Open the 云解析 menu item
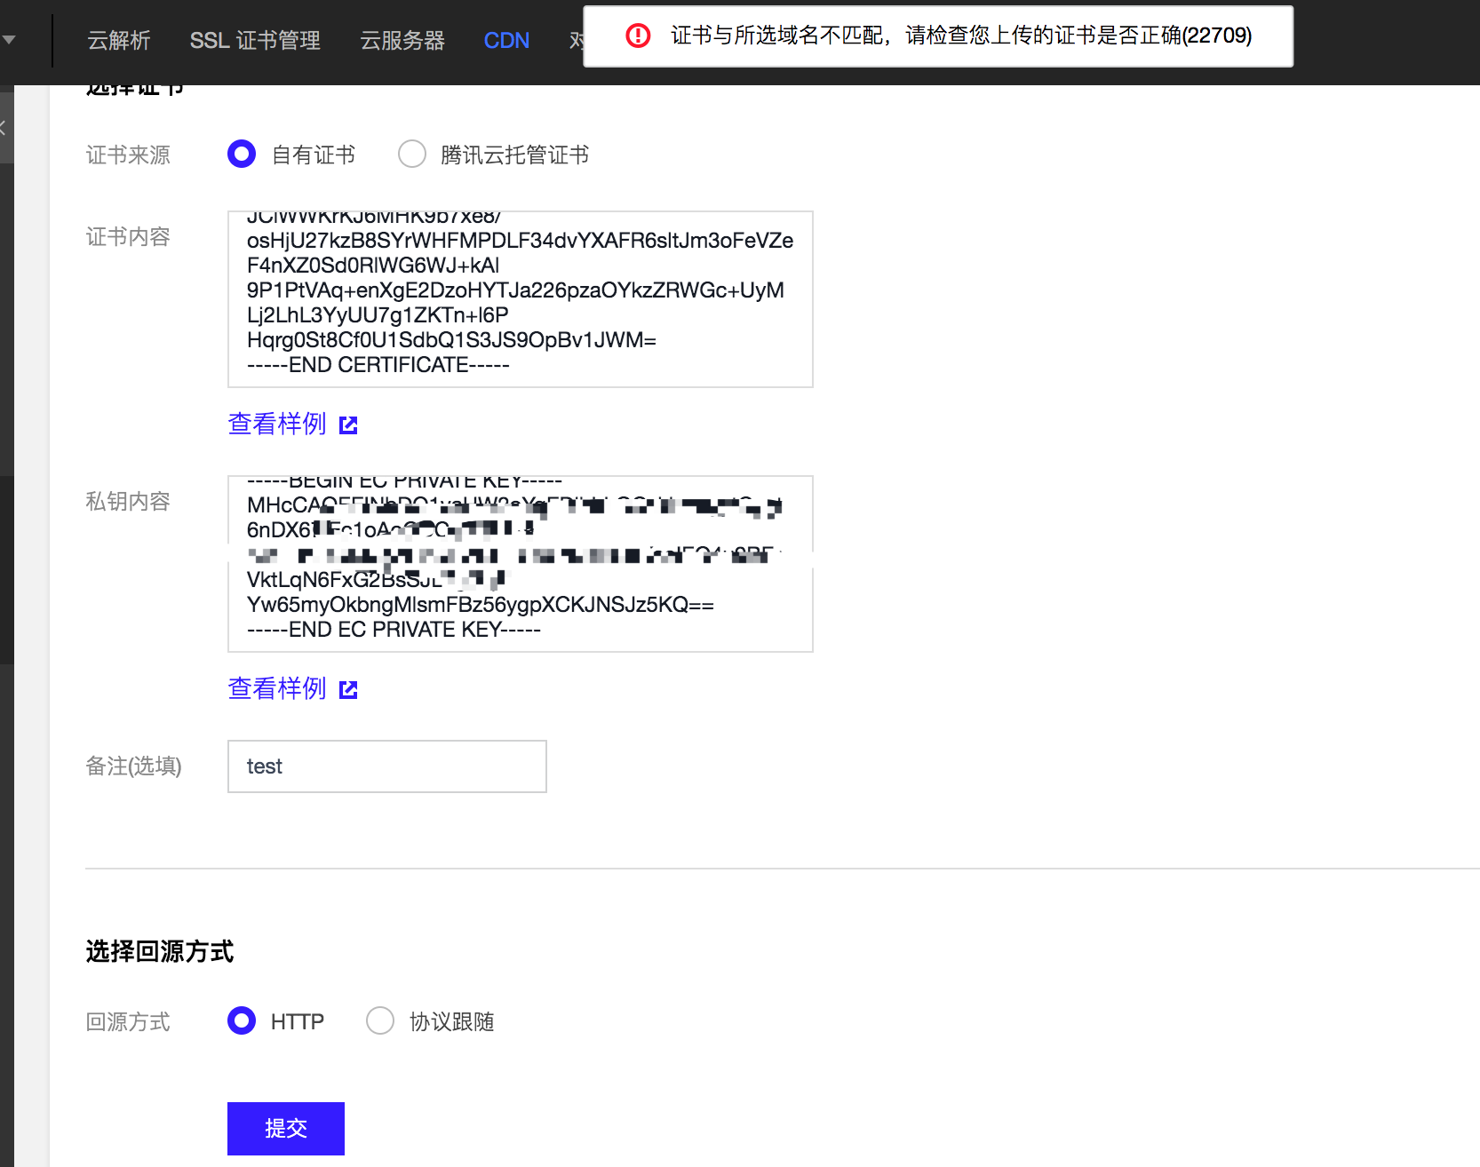1480x1167 pixels. [119, 41]
